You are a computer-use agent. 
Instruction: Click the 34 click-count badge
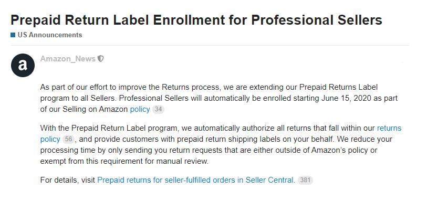point(158,109)
